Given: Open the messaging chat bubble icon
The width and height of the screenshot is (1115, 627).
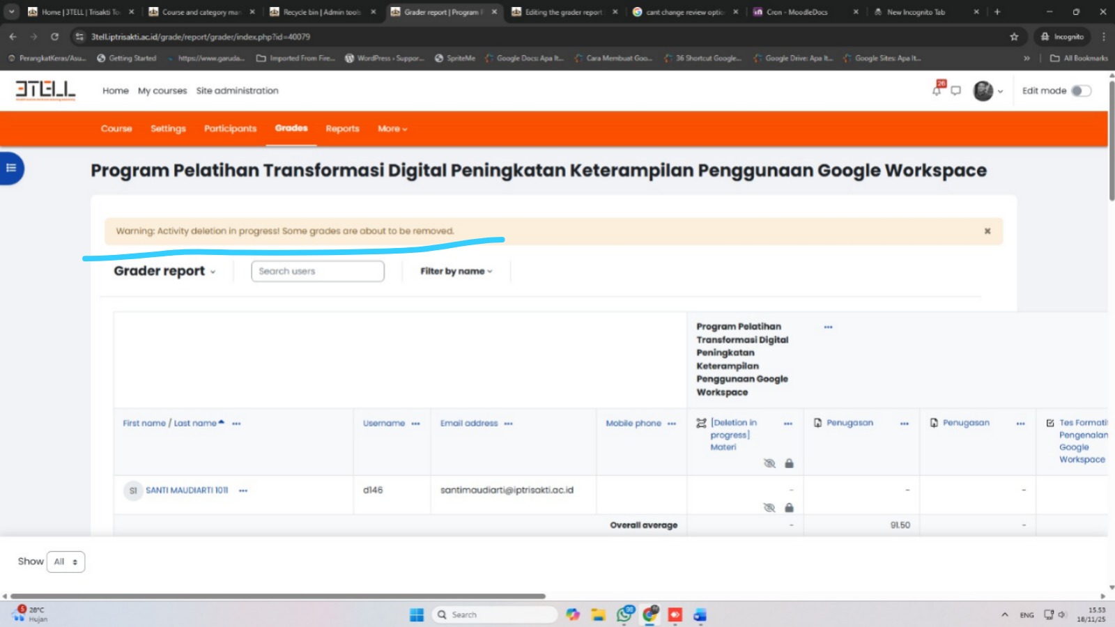Looking at the screenshot, I should tap(955, 91).
